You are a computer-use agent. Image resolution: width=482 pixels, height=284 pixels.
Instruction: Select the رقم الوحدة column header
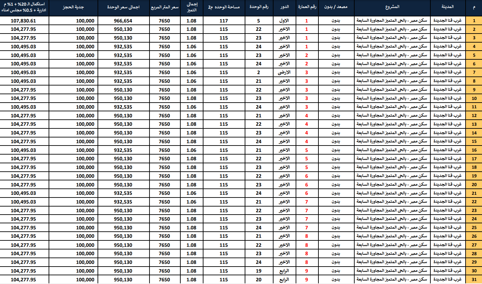(x=258, y=7)
